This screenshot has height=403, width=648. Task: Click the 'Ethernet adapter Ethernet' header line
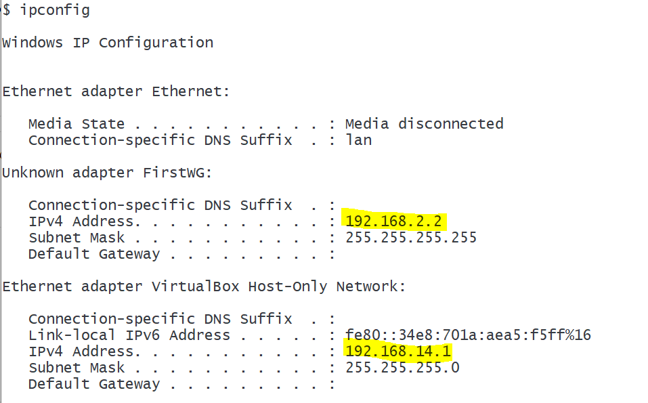click(116, 91)
